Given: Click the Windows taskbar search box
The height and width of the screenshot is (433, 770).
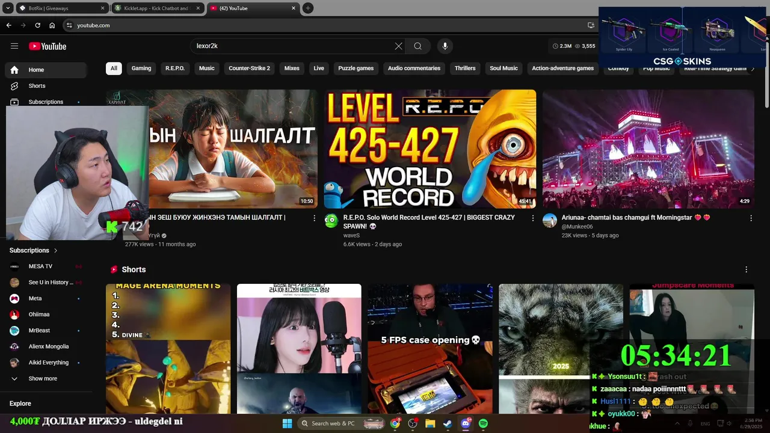Looking at the screenshot, I should (341, 423).
